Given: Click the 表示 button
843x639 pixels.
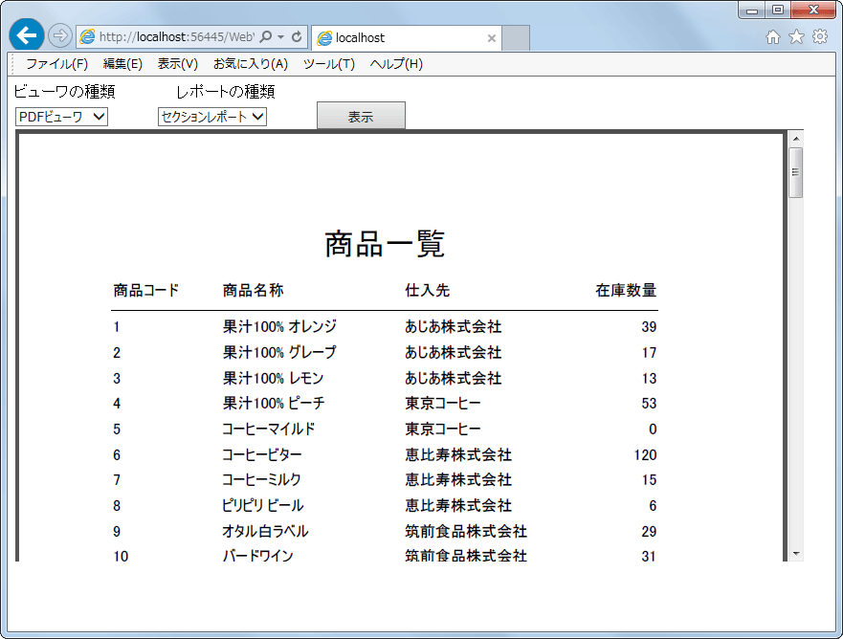Looking at the screenshot, I should coord(361,116).
